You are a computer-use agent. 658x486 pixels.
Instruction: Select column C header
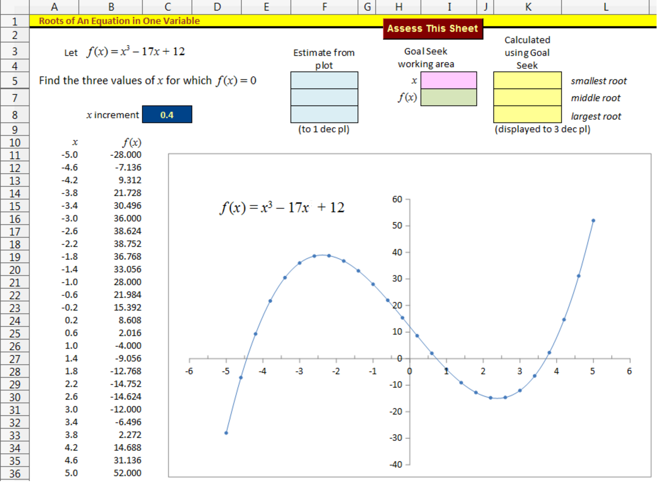(167, 7)
